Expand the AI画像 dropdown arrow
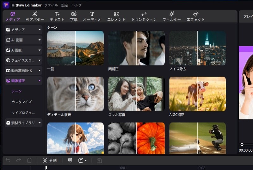 click(x=40, y=50)
